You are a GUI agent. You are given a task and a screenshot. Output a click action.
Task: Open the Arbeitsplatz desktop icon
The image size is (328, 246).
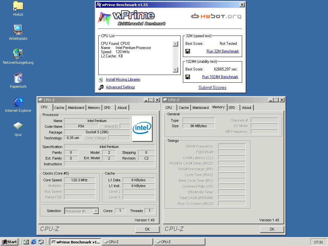tap(18, 32)
